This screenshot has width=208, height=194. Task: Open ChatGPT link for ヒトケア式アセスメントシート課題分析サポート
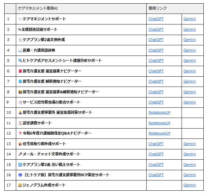pyautogui.click(x=156, y=60)
